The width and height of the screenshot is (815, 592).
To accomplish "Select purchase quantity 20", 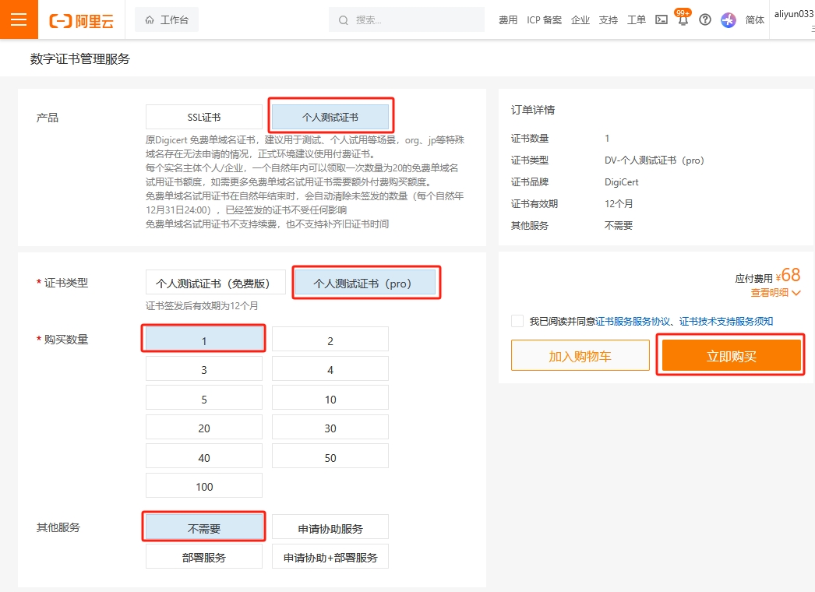I will click(204, 428).
